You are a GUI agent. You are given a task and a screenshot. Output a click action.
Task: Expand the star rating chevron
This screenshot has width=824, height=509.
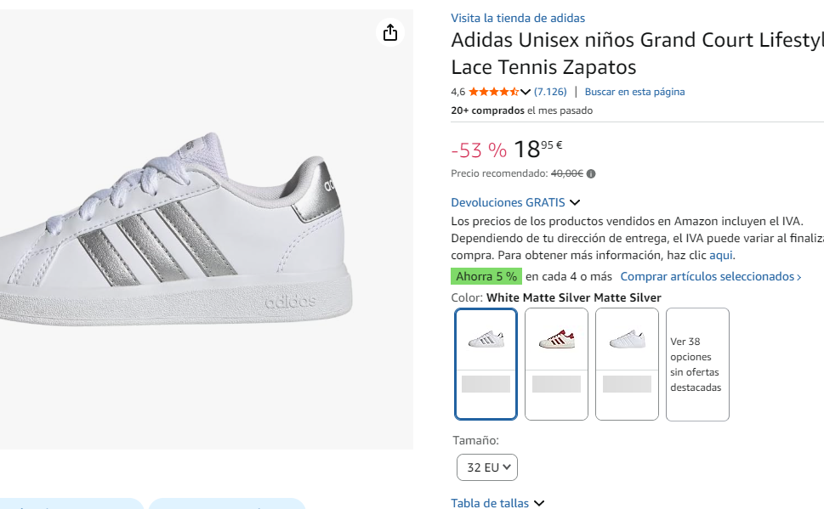(x=526, y=92)
